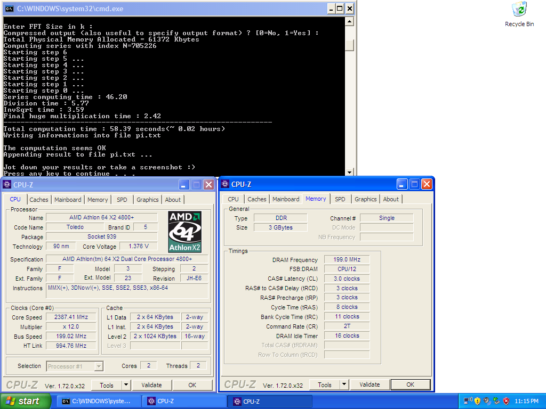Close the right CPU-Z window
Viewport: 546px width, 409px height.
(x=427, y=184)
